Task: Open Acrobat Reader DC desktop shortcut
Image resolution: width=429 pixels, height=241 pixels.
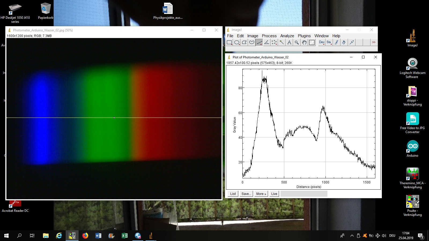Action: 15,206
